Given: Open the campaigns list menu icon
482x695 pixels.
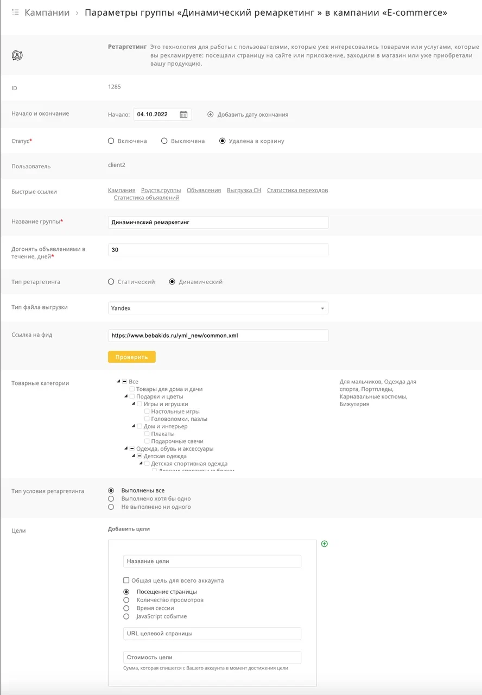Looking at the screenshot, I should tap(16, 12).
